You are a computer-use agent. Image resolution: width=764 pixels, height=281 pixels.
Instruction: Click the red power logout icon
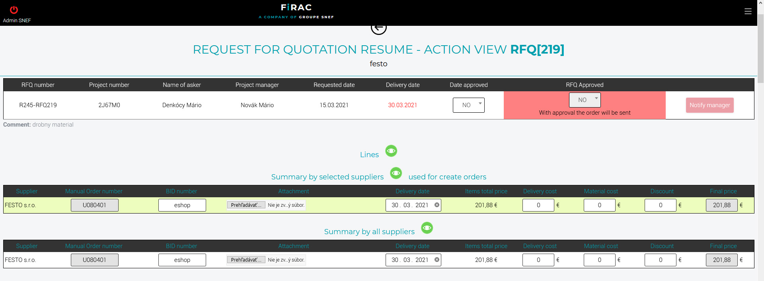[14, 10]
